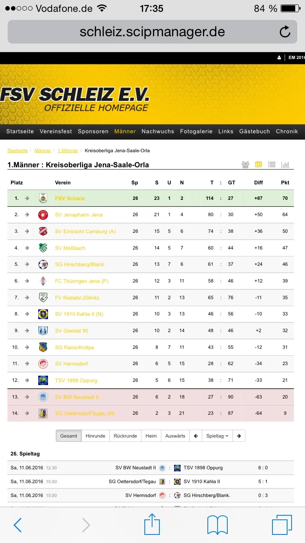
Task: Open the Fotogalerie menu item
Action: click(196, 131)
